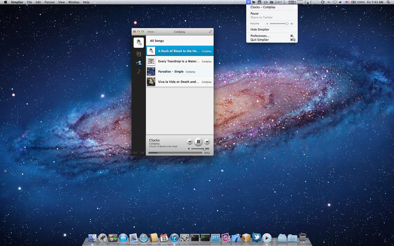
Task: Open the Simplier application menu
Action: [17, 2]
